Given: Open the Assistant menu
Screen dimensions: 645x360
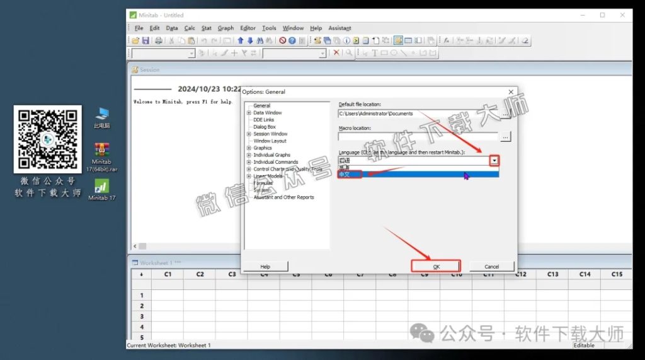Looking at the screenshot, I should point(340,28).
